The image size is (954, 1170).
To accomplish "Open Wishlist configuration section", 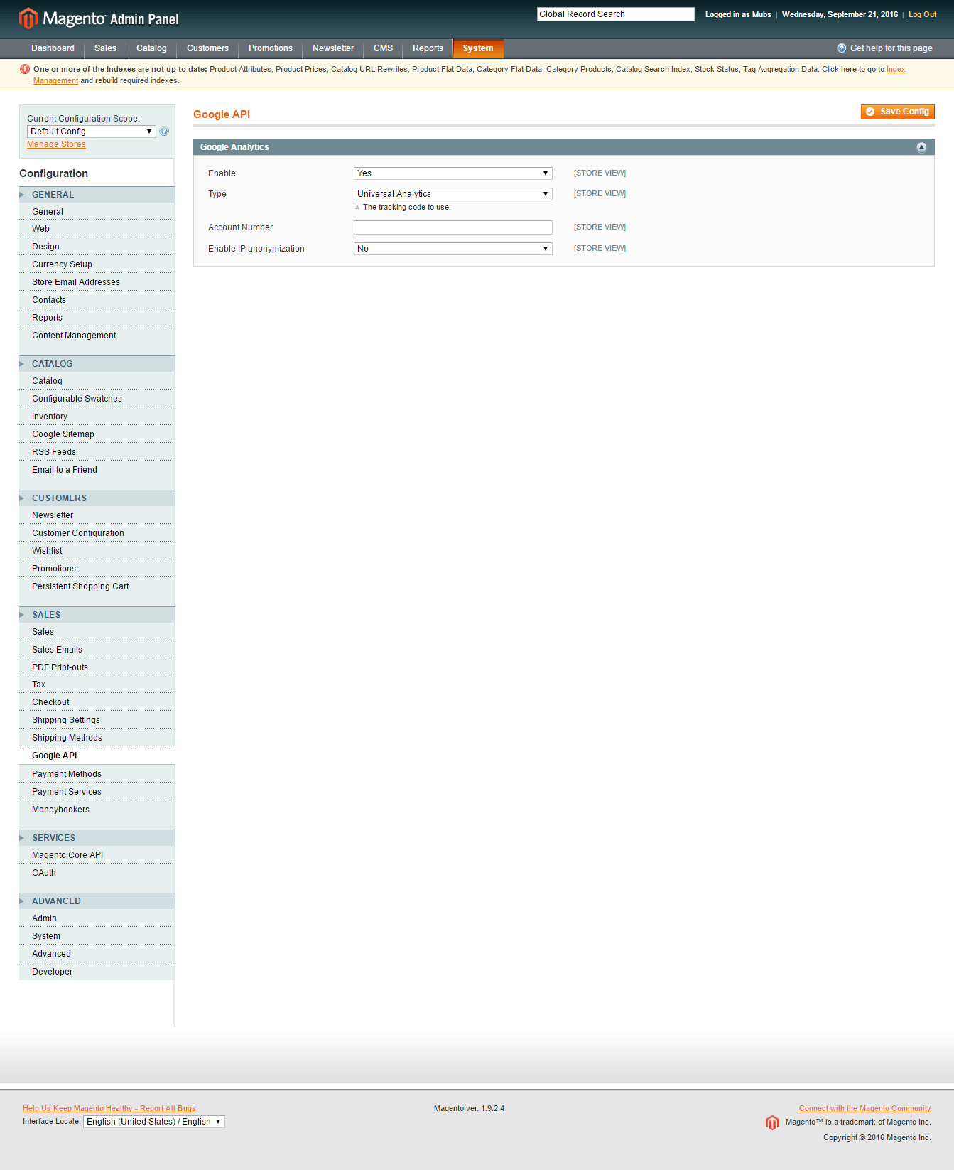I will pyautogui.click(x=97, y=551).
